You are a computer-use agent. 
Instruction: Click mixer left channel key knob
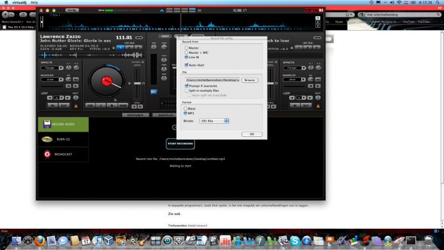(154, 48)
